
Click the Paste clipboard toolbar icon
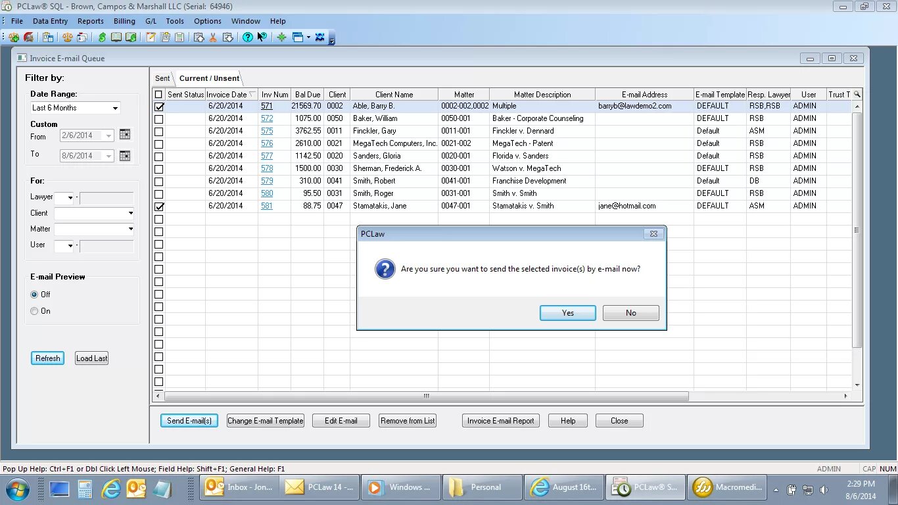(227, 37)
